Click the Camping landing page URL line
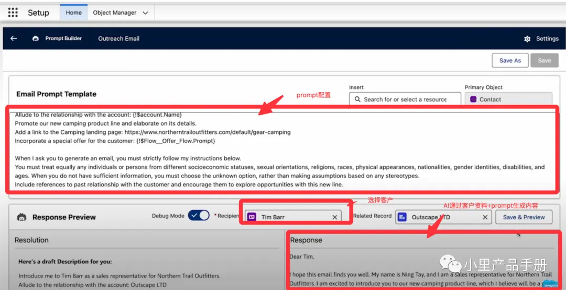The width and height of the screenshot is (566, 290). click(x=153, y=132)
